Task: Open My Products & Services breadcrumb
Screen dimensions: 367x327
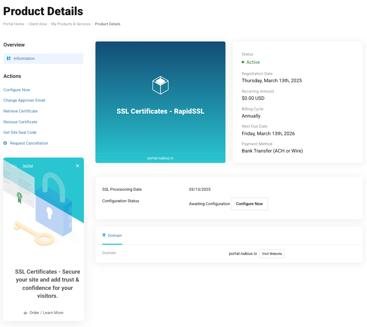Action: [71, 24]
